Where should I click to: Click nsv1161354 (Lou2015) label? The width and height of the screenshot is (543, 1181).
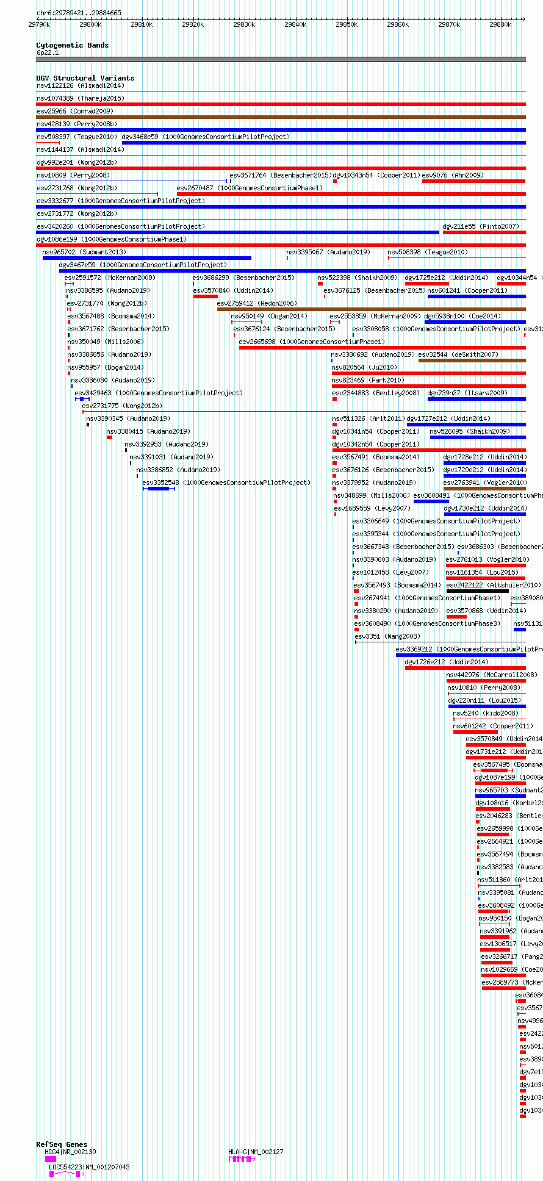click(482, 572)
